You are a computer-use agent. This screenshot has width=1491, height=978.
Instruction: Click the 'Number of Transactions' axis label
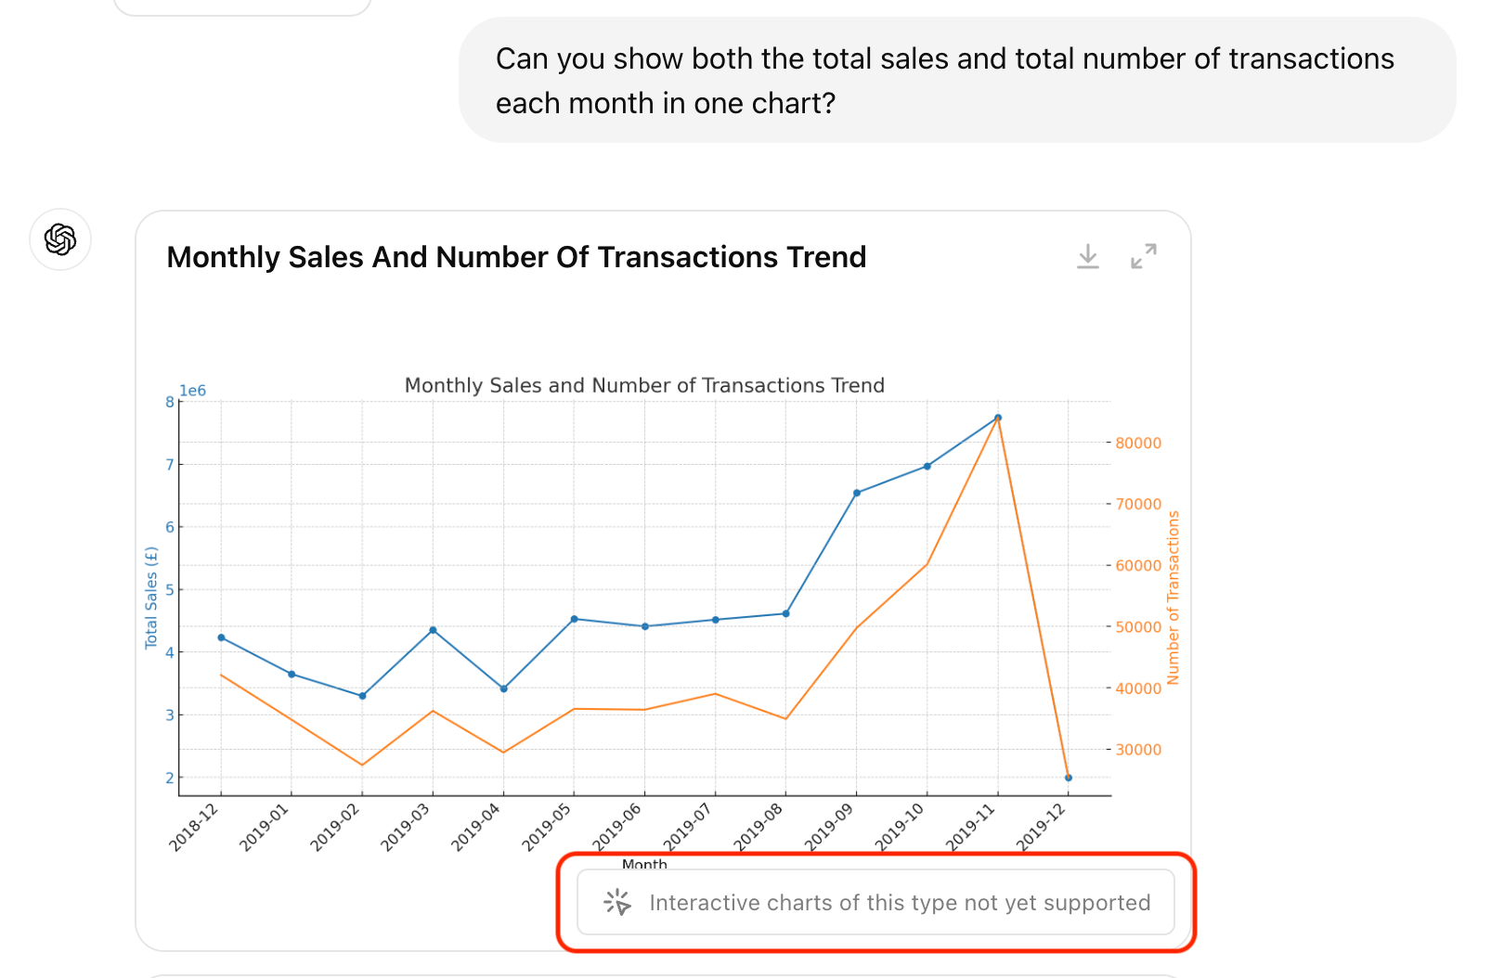1173,598
